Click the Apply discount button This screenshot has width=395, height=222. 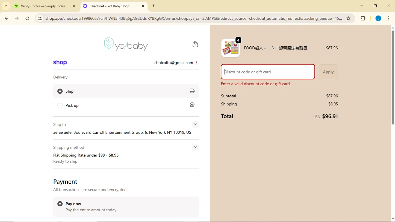(328, 72)
